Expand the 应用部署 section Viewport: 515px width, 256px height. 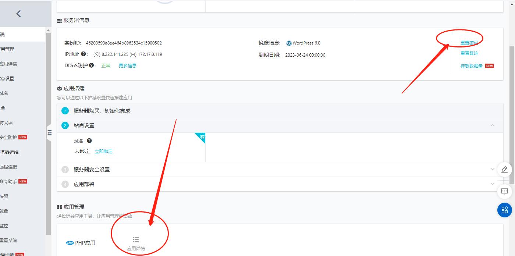pyautogui.click(x=493, y=184)
